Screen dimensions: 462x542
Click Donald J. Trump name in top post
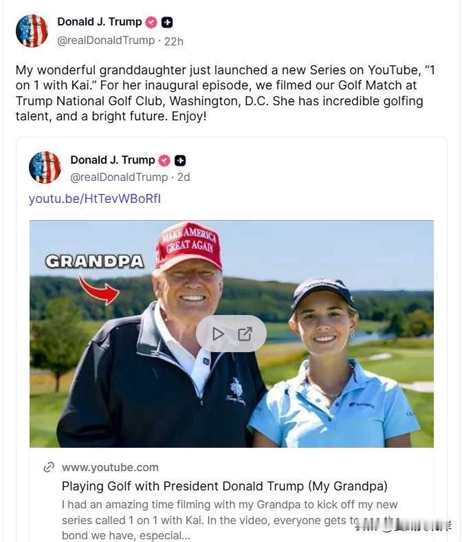click(x=100, y=22)
